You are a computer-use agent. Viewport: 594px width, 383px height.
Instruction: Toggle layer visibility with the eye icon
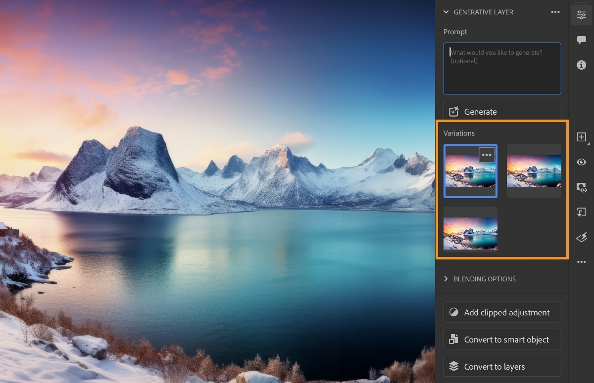(582, 162)
